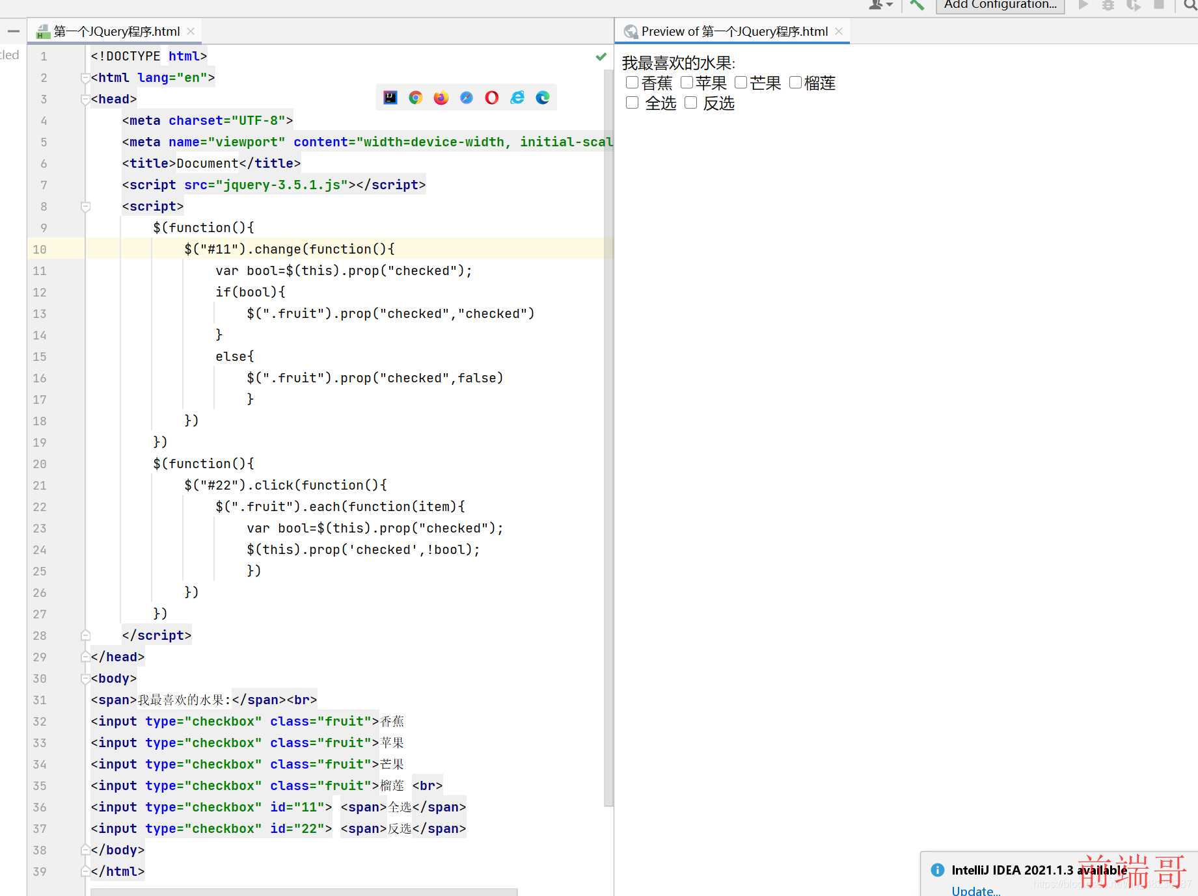The width and height of the screenshot is (1198, 896).
Task: Collapse the head tag fold on line 3
Action: [x=85, y=99]
